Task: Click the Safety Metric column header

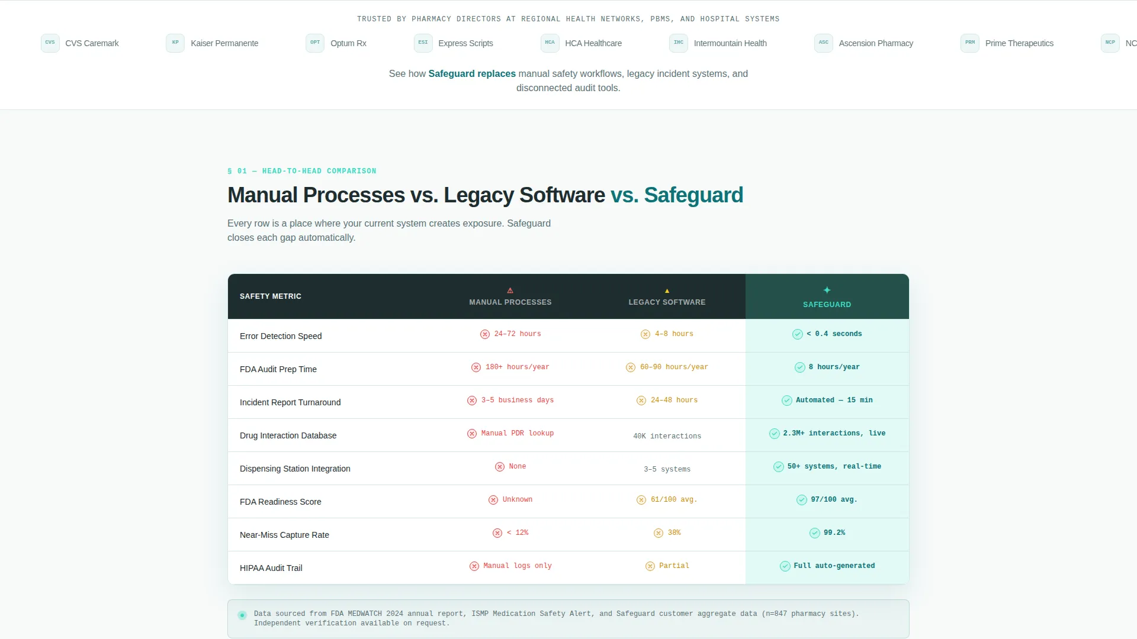Action: pyautogui.click(x=271, y=296)
